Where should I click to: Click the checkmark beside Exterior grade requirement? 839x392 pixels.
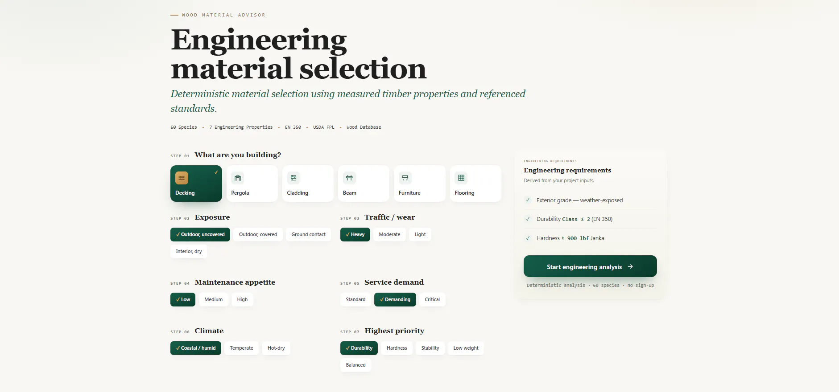pos(528,200)
